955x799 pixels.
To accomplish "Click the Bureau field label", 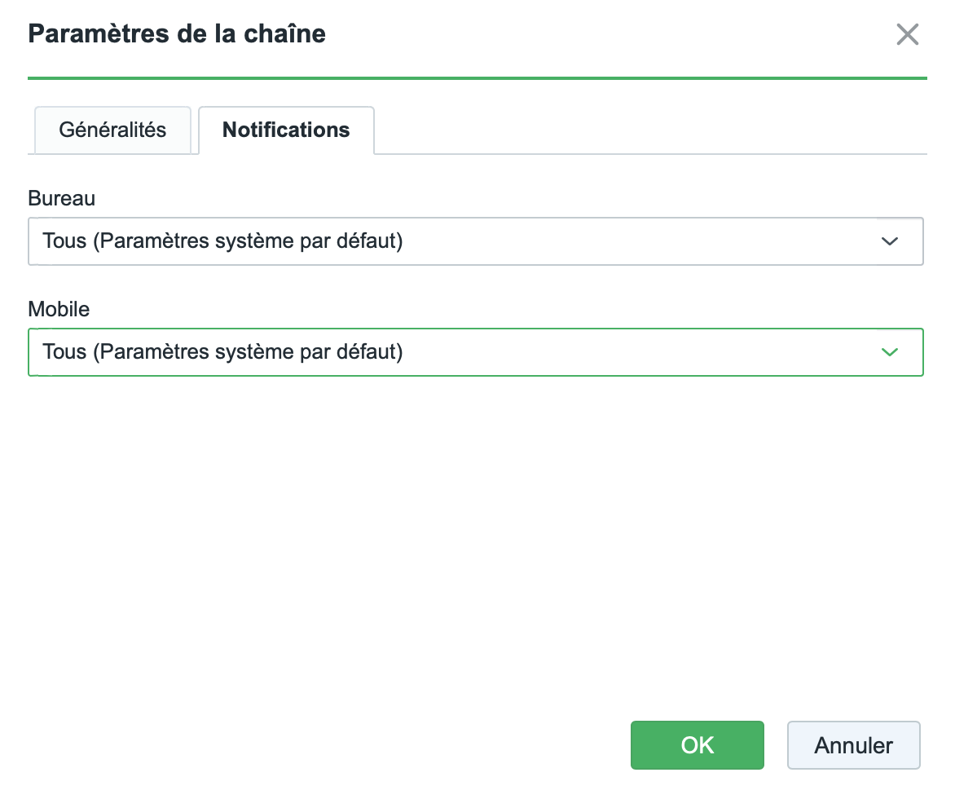I will coord(62,198).
